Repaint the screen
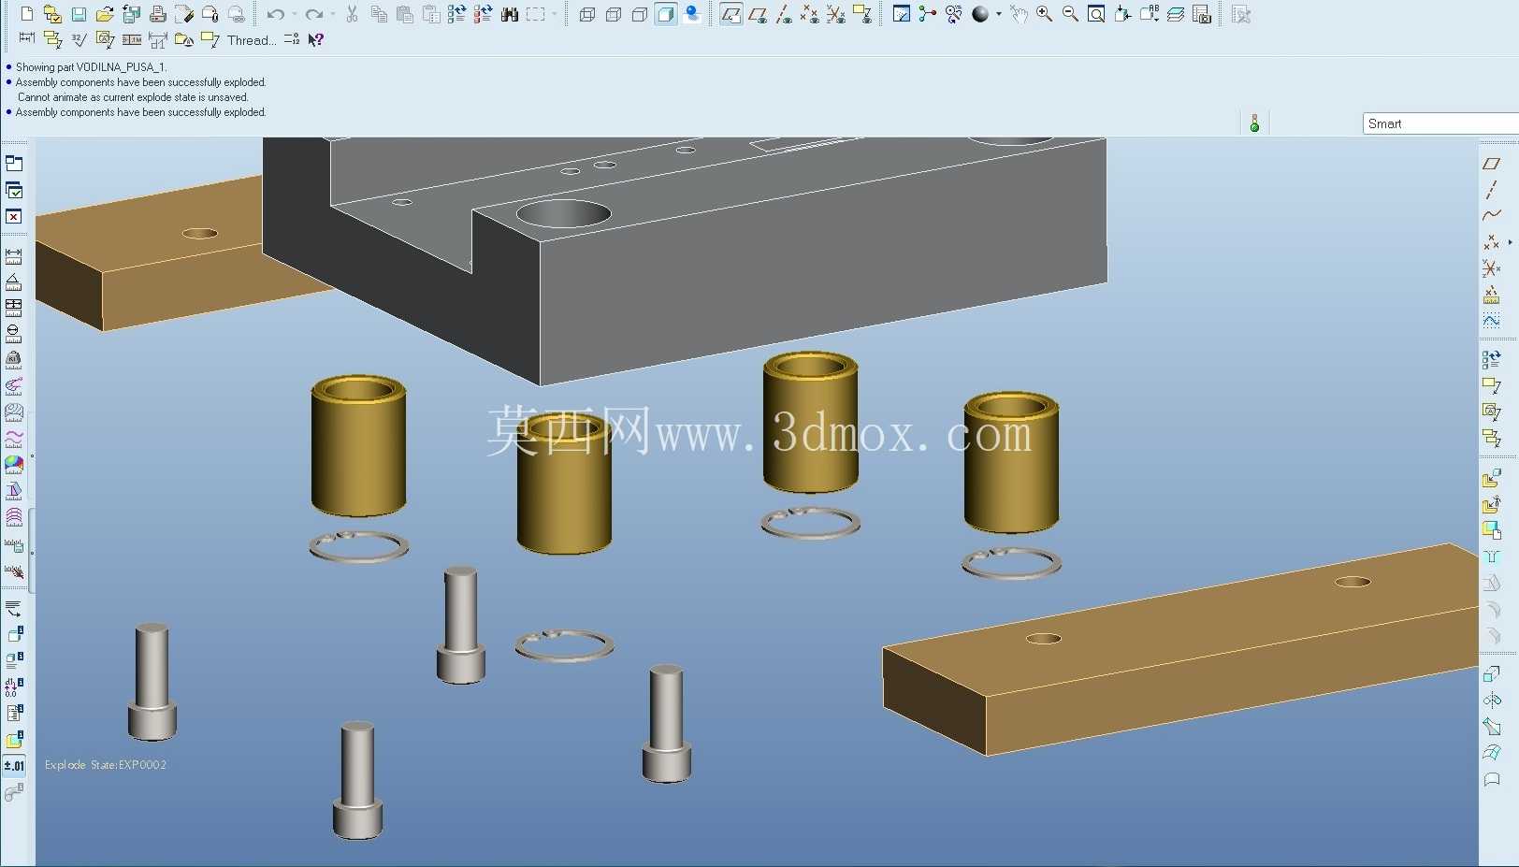The height and width of the screenshot is (867, 1519). pyautogui.click(x=902, y=14)
